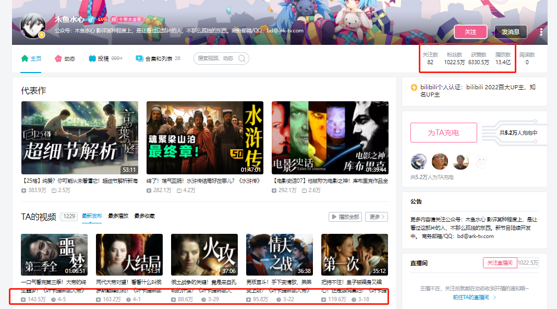Open the first charger's avatar

point(419,162)
